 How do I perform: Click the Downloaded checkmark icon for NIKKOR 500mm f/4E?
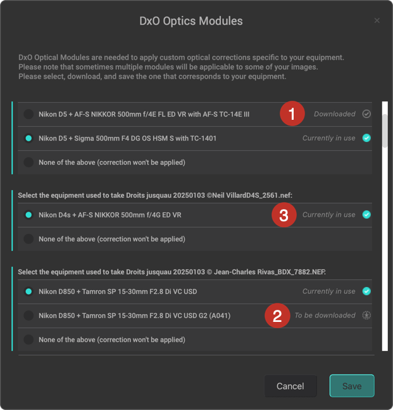(366, 114)
